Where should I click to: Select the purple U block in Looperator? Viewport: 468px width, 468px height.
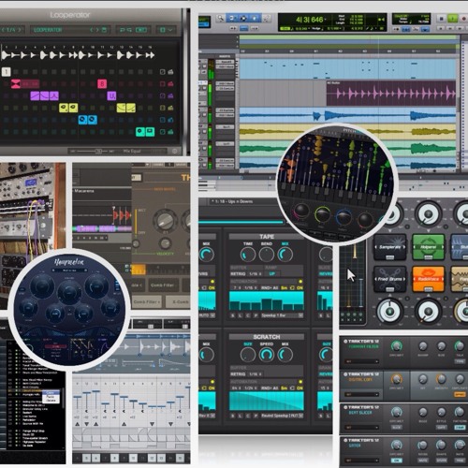tap(111, 95)
